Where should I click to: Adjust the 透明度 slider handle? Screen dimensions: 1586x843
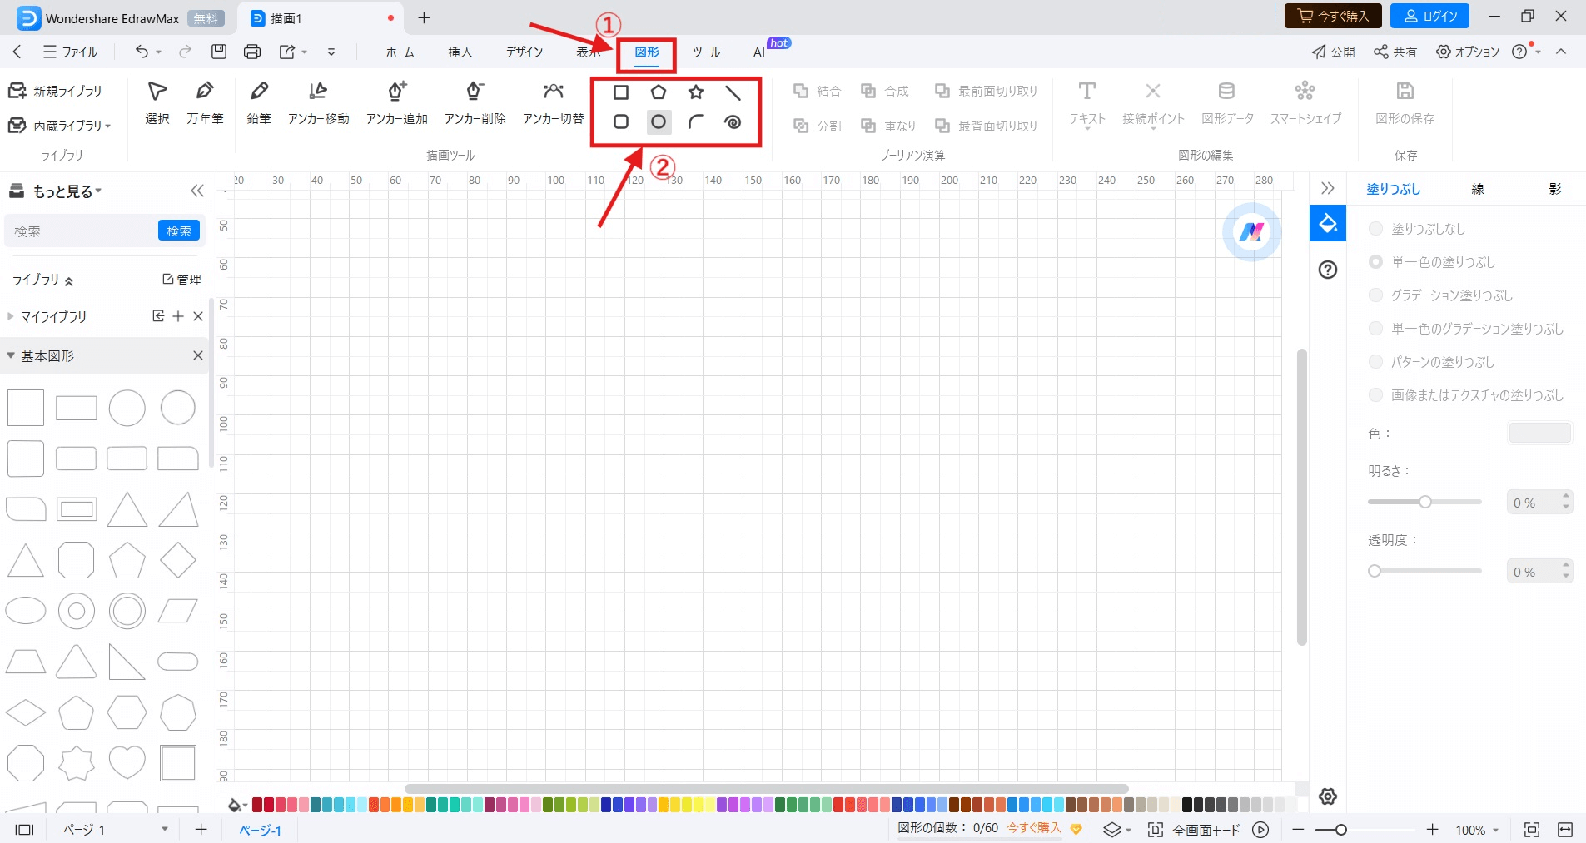point(1375,571)
